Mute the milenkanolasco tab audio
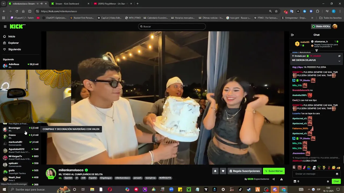344x193 pixels. pyautogui.click(x=41, y=4)
